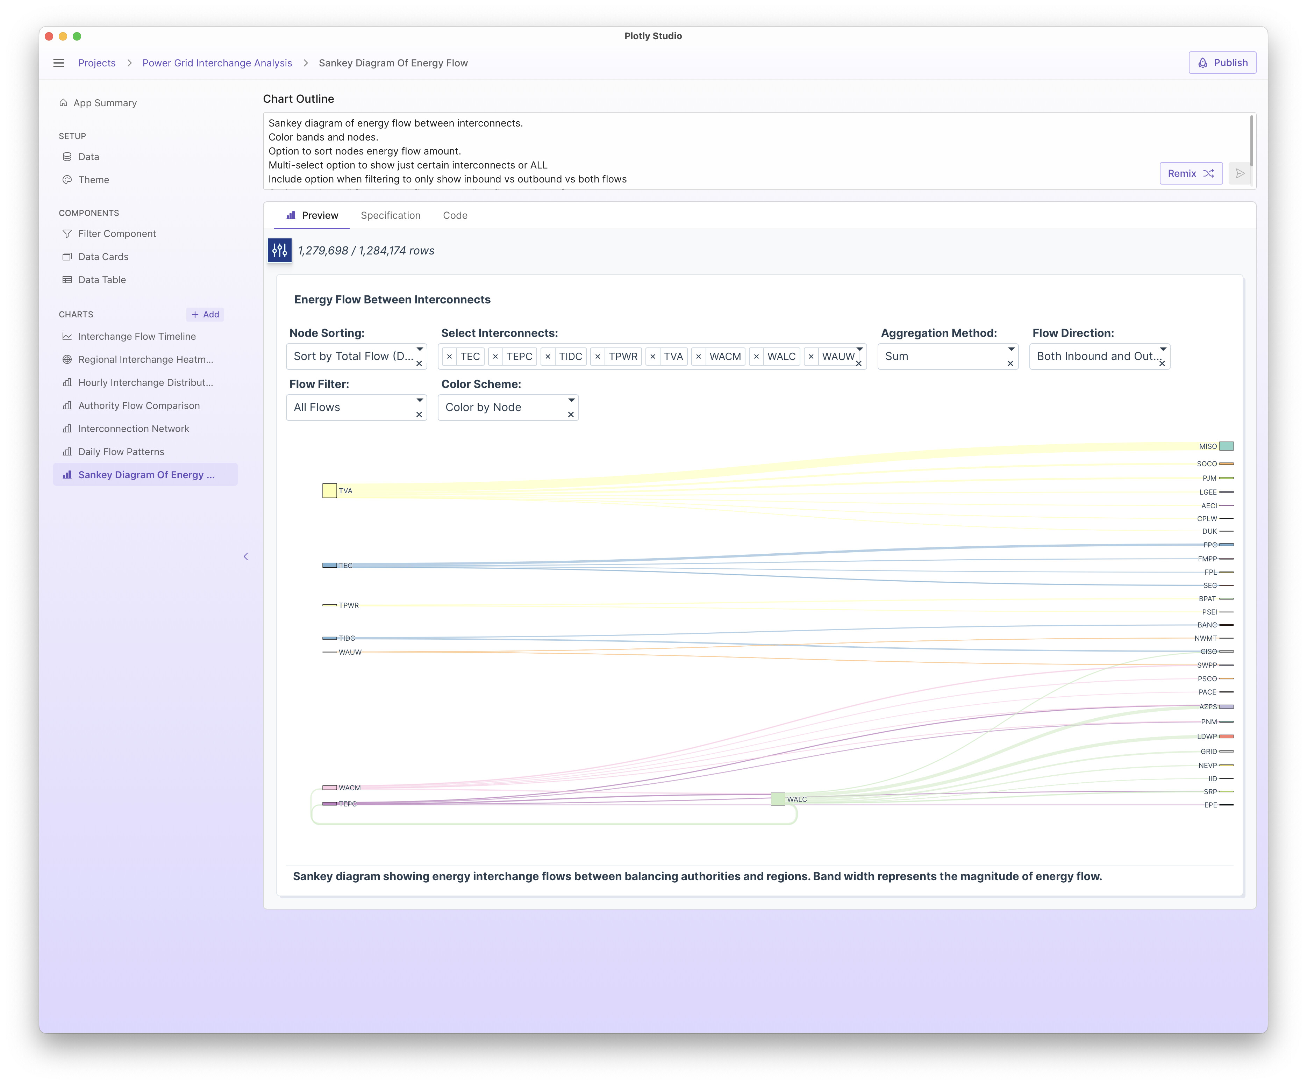The image size is (1307, 1085).
Task: Remove the TEPC interconnect tag
Action: pos(495,357)
